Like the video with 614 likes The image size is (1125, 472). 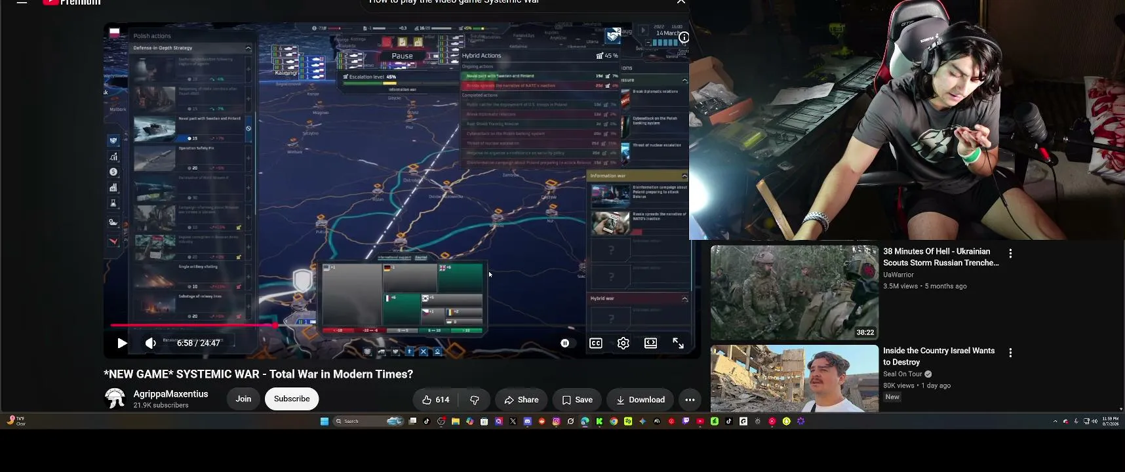click(x=436, y=399)
